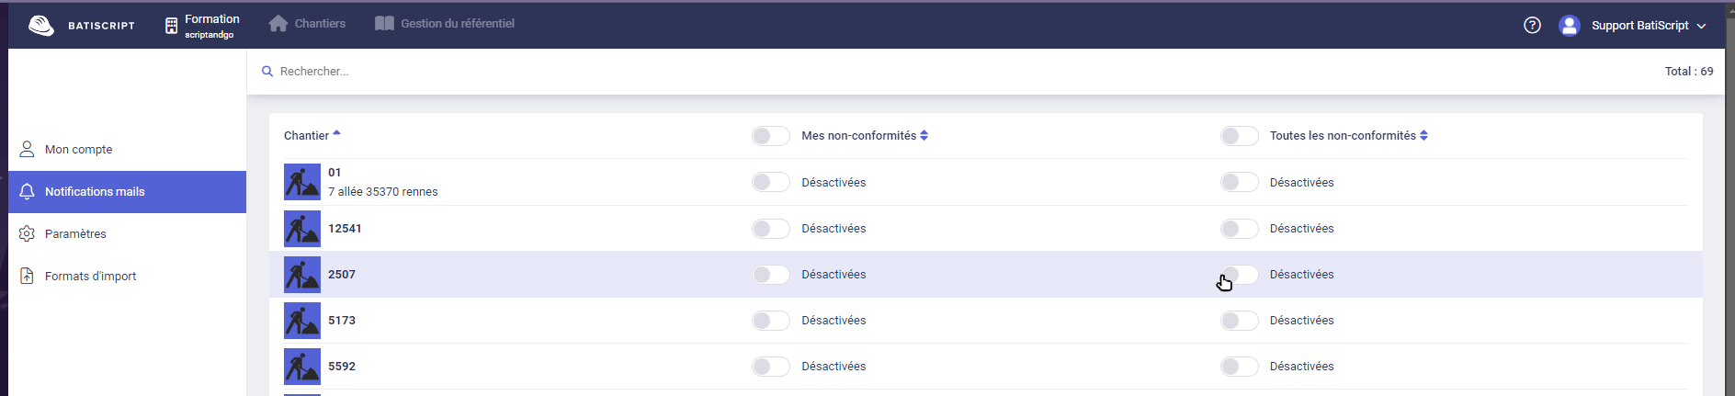Open the Chantiers tab

pos(307,24)
